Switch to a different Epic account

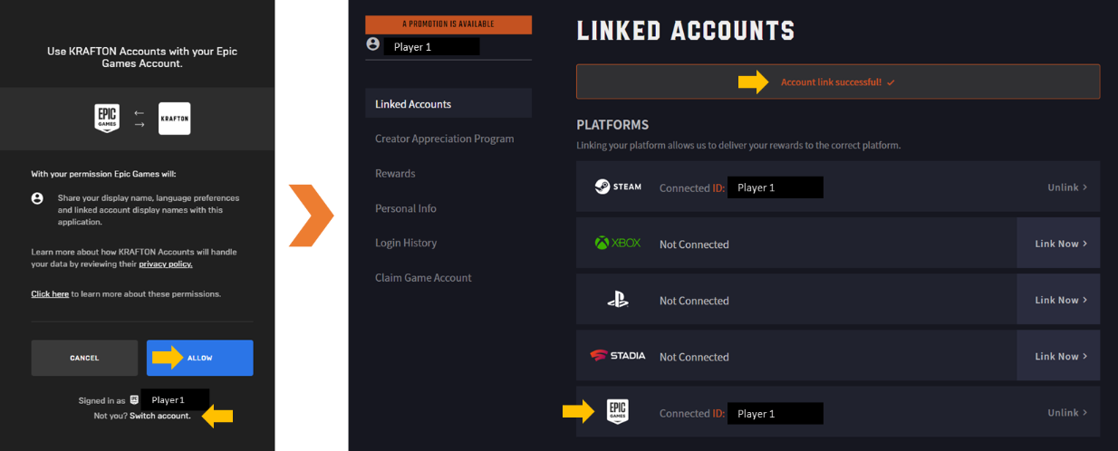click(160, 416)
